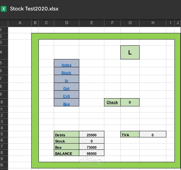Select the Check value cell showing 0
The width and height of the screenshot is (181, 170).
click(130, 102)
